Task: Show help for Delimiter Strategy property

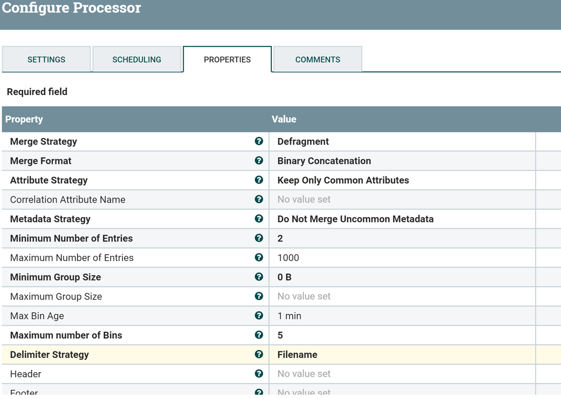Action: (x=259, y=354)
